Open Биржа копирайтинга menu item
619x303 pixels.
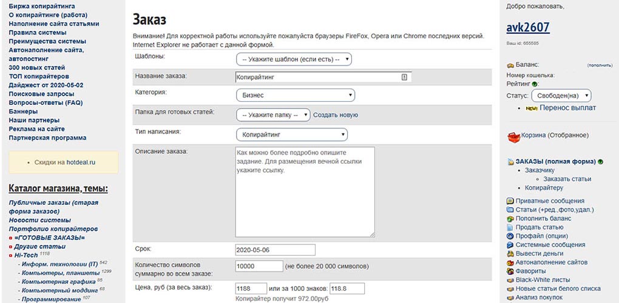point(42,6)
